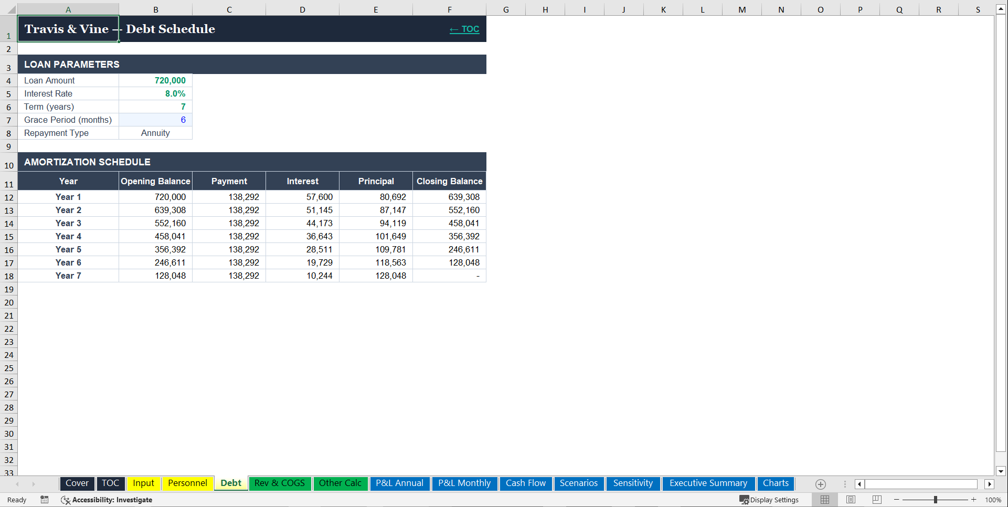Select the Debt sheet tab

(231, 483)
